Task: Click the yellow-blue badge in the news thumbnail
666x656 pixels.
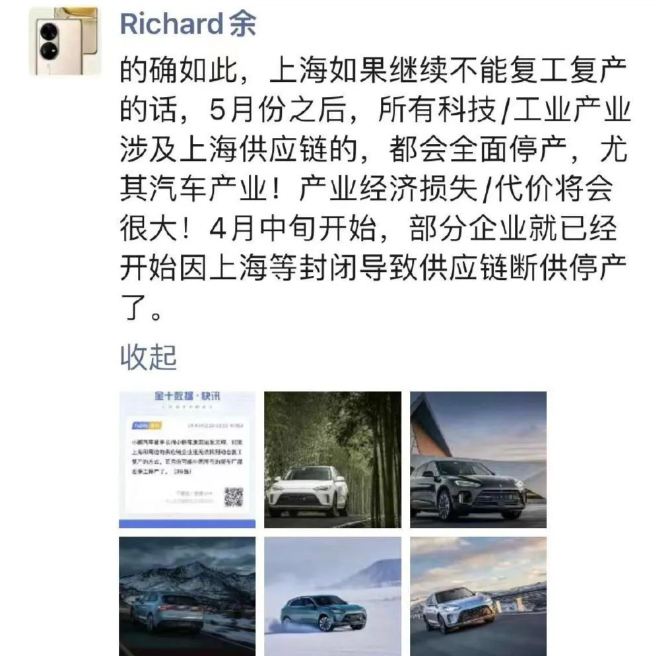Action: tap(146, 425)
